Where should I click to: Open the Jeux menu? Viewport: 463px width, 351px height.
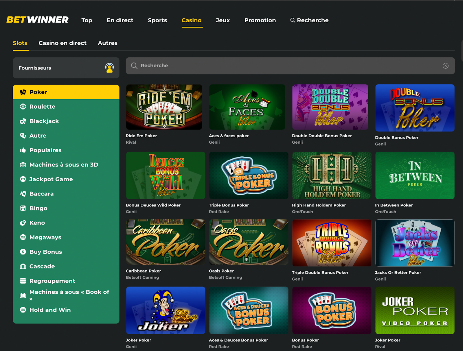pos(223,20)
